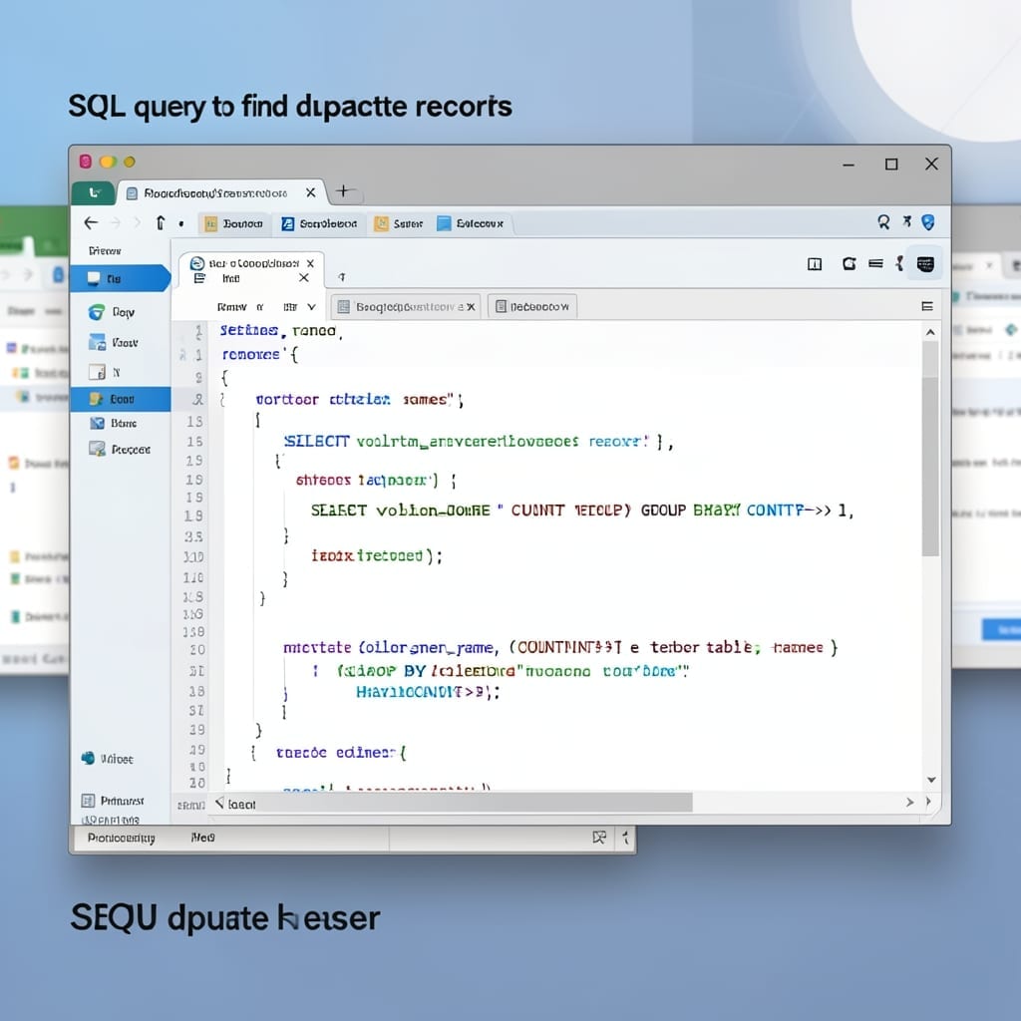Open the Prdnuvst item at sidebar bottom
Image resolution: width=1021 pixels, height=1021 pixels.
pyautogui.click(x=112, y=801)
